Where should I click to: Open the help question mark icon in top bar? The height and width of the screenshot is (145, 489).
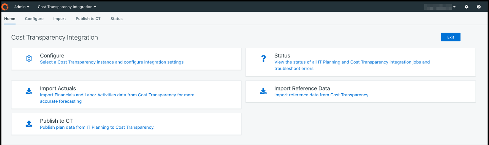click(x=479, y=7)
